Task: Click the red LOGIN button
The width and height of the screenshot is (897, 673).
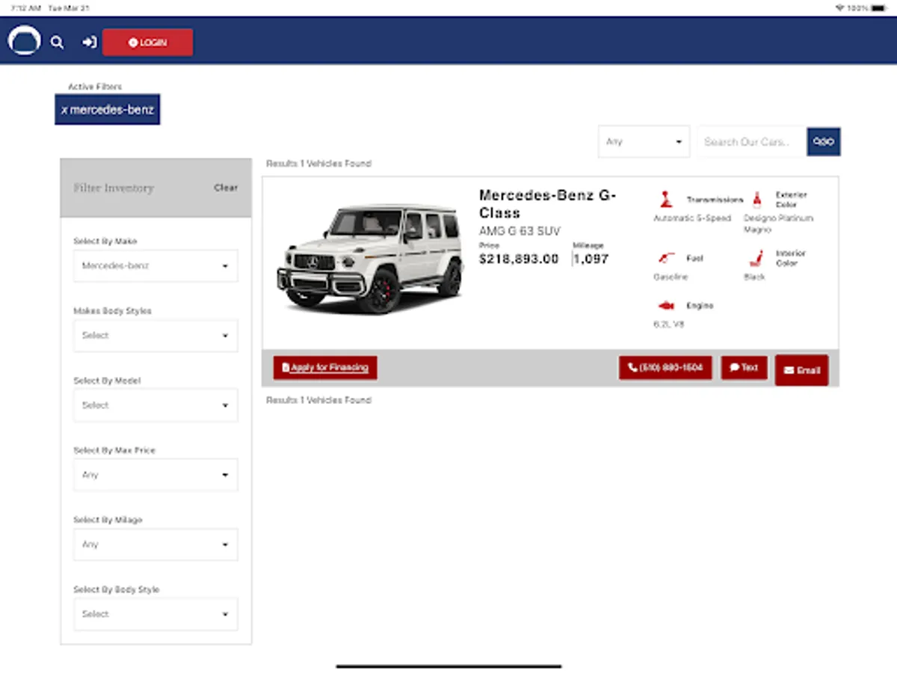Action: pos(147,43)
